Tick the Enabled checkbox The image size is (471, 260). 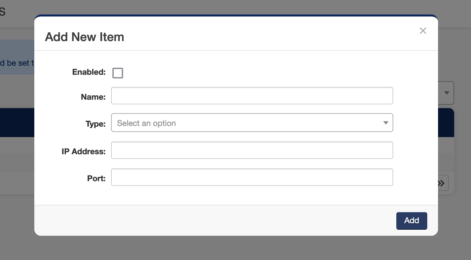pyautogui.click(x=118, y=73)
